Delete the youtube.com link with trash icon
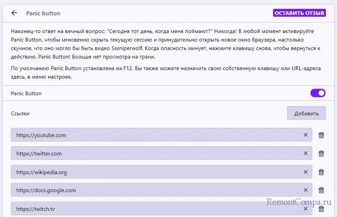The width and height of the screenshot is (337, 217). point(321,135)
